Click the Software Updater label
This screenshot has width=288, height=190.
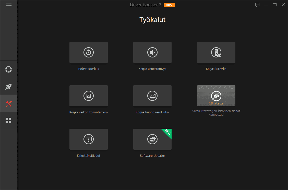tap(152, 156)
